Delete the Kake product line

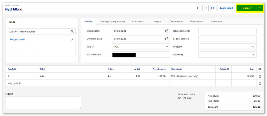[260, 76]
